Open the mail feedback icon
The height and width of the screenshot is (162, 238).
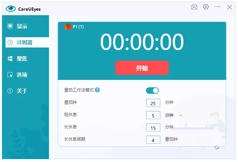point(194,7)
